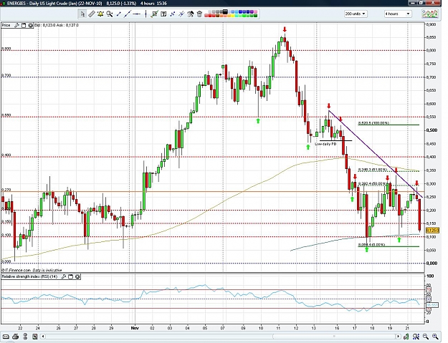Click the left arrow of the time scrollbar
Viewport: 448px width, 343px height.
43,337
